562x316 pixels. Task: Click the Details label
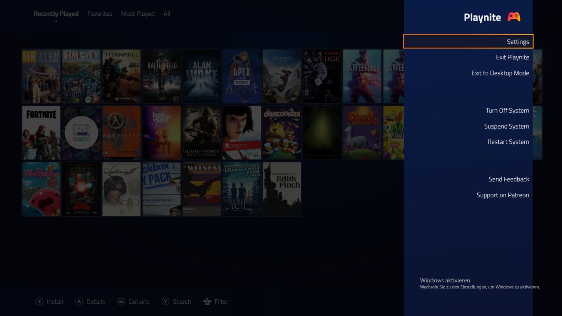(x=96, y=302)
